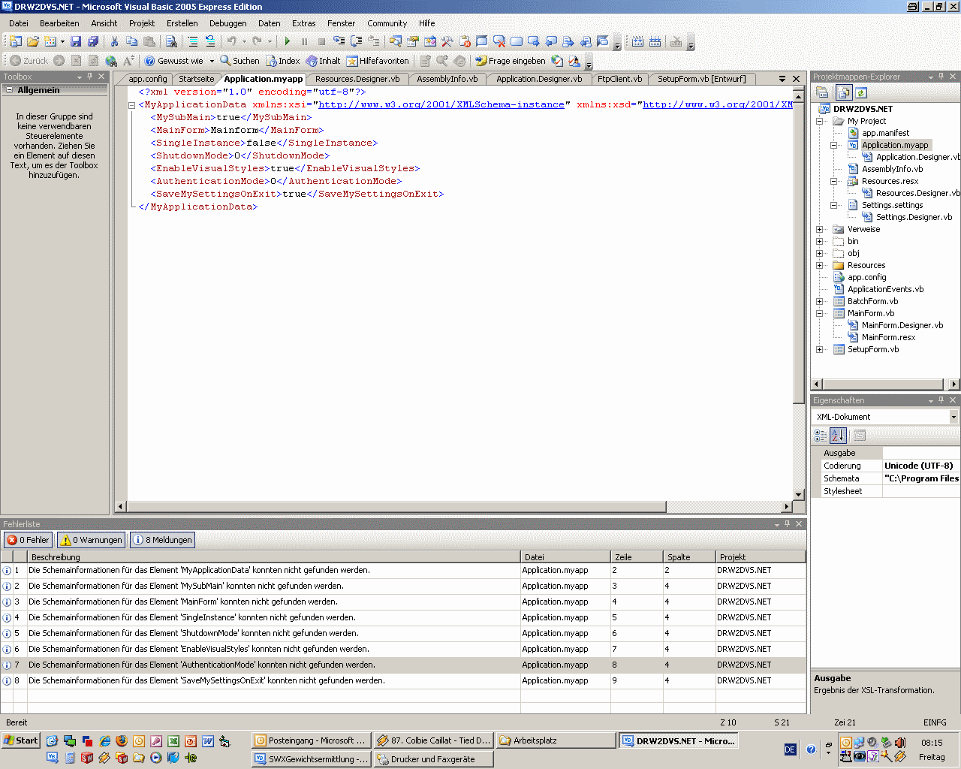Click the editor horizontal scrollbar

396,507
